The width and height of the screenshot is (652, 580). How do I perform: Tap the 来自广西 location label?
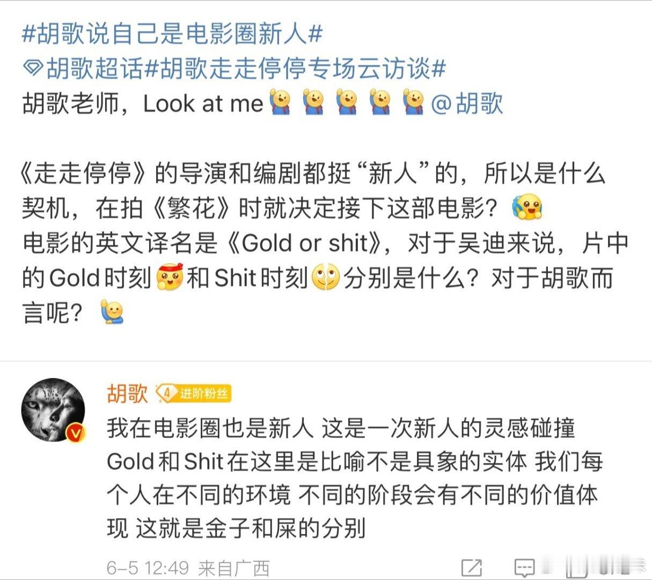[x=234, y=567]
